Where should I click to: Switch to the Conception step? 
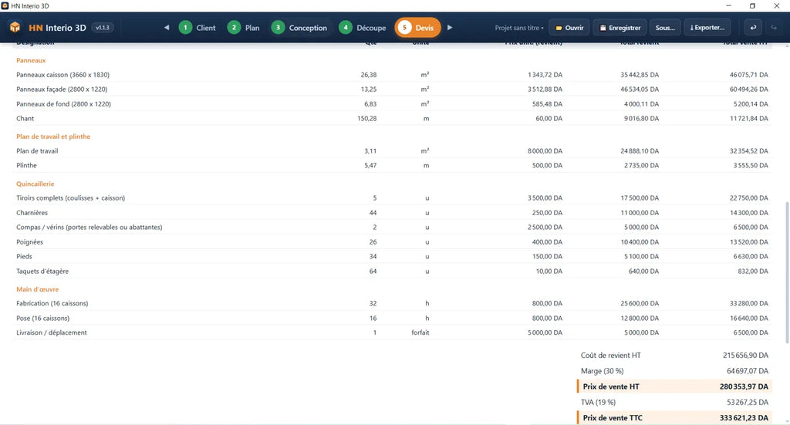pos(299,28)
